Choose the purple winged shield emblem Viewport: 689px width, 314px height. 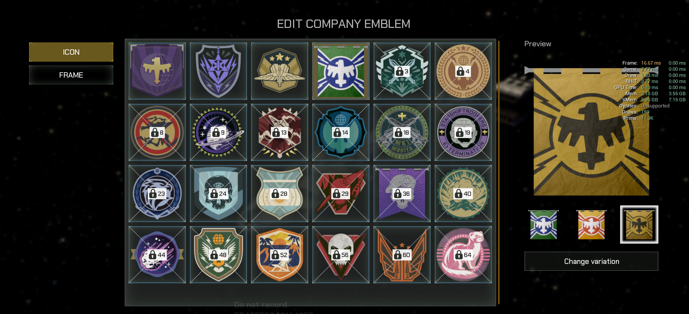pos(218,71)
